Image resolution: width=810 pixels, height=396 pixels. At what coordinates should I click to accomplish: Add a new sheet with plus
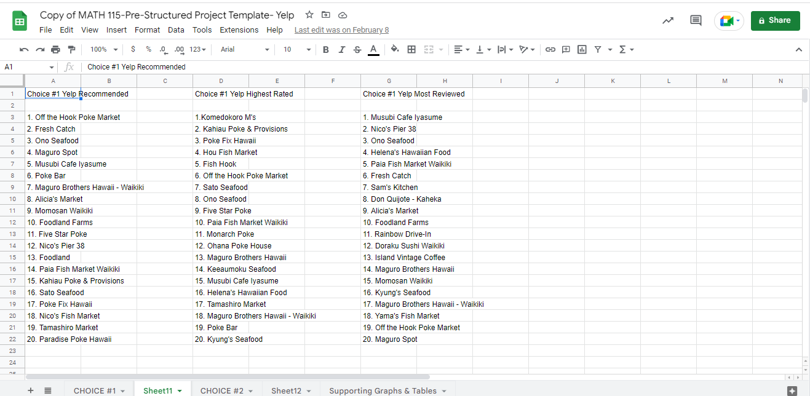click(x=31, y=390)
